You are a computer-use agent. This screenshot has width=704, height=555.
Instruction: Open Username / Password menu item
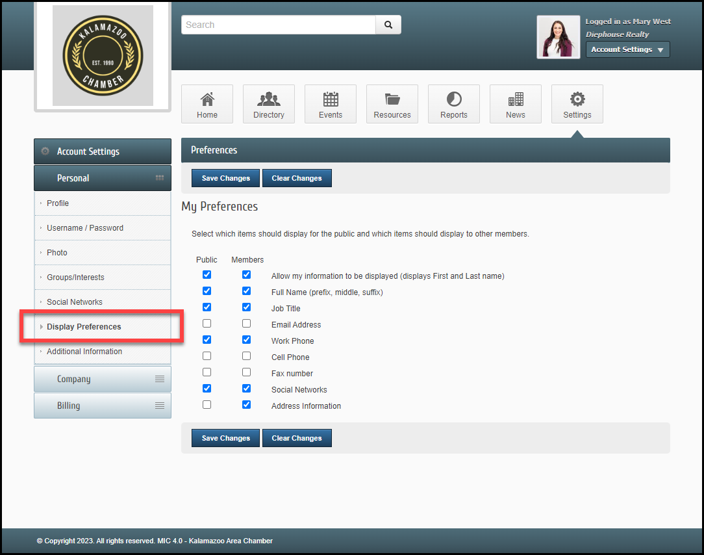(85, 228)
